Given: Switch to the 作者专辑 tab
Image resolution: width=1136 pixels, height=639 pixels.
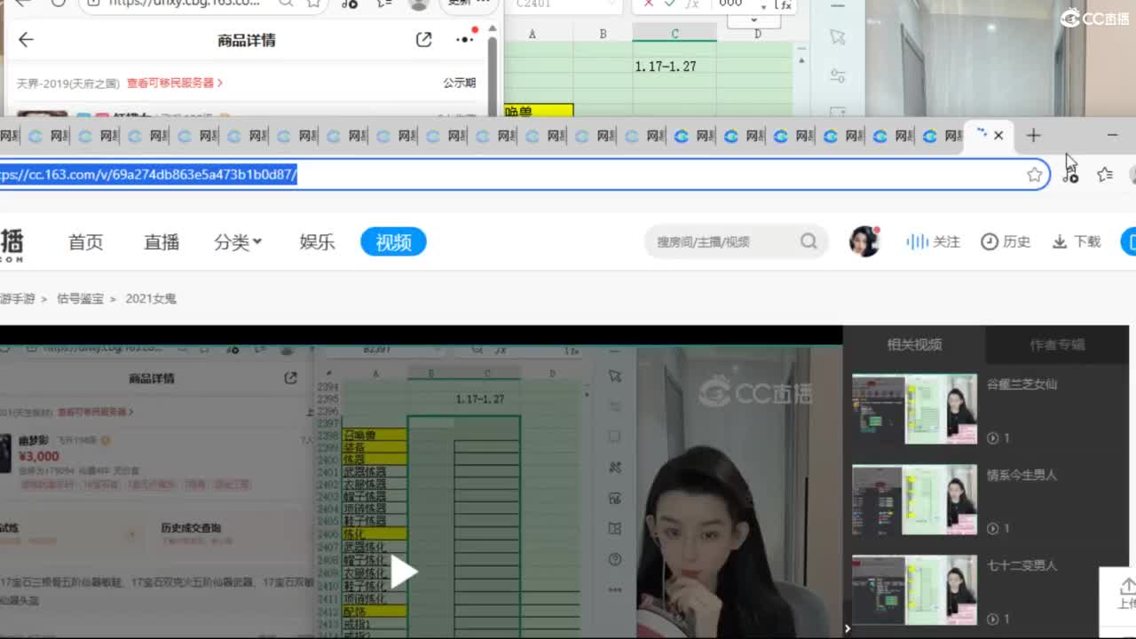Looking at the screenshot, I should tap(1057, 344).
